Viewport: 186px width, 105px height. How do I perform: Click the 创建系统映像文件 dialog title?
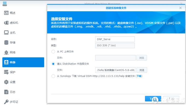pos(116,8)
